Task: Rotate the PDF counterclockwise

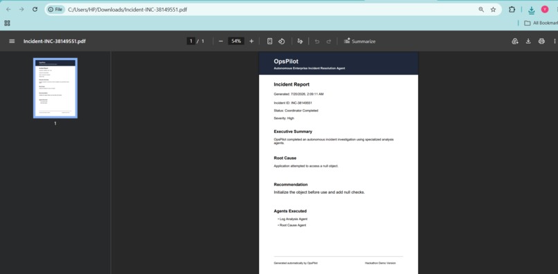Action: pos(282,42)
